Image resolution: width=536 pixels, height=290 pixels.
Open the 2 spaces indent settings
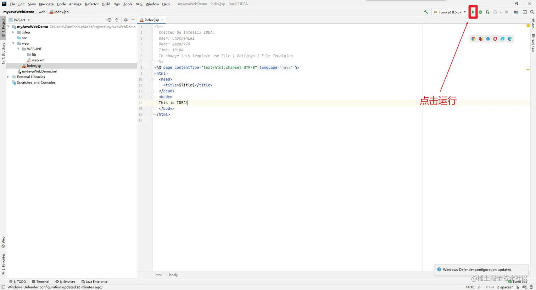(505, 287)
